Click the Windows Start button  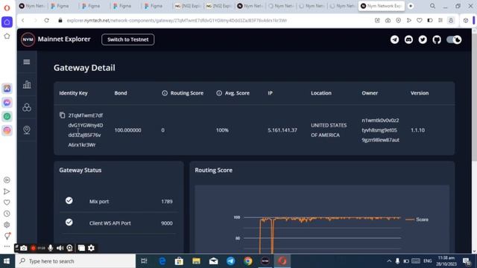[x=7, y=261]
